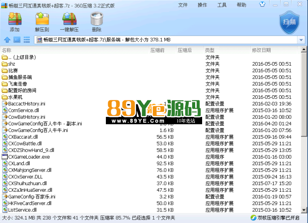Select the .. (上级目录) parent row
Viewport: 308px width, 223px height.
tap(150, 57)
